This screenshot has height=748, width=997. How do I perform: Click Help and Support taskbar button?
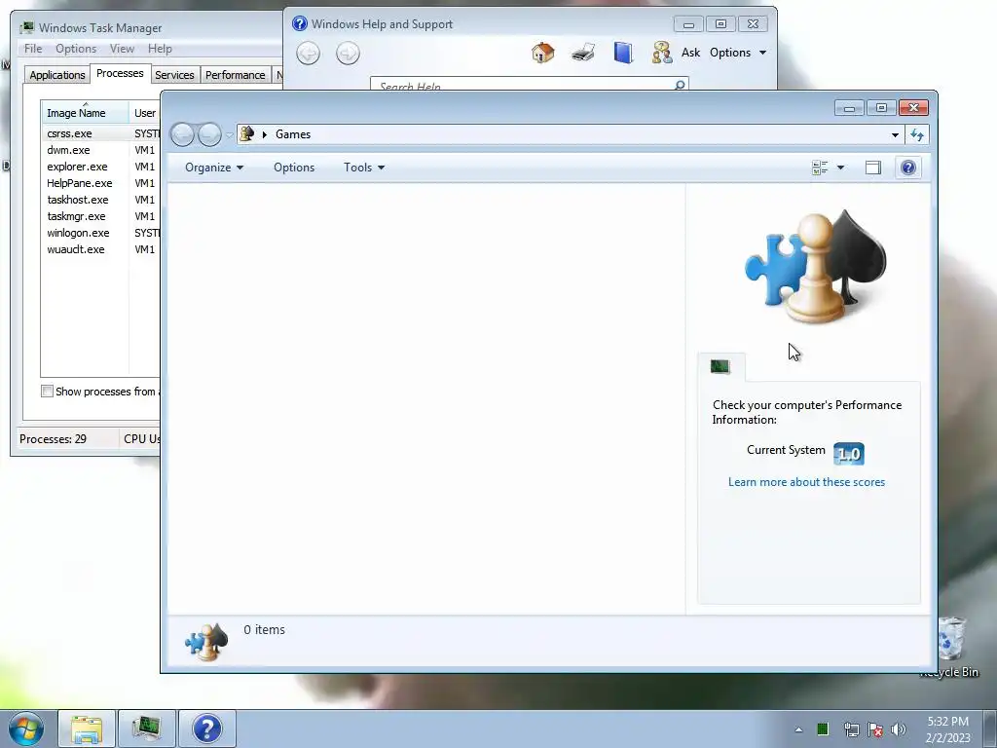pos(206,729)
